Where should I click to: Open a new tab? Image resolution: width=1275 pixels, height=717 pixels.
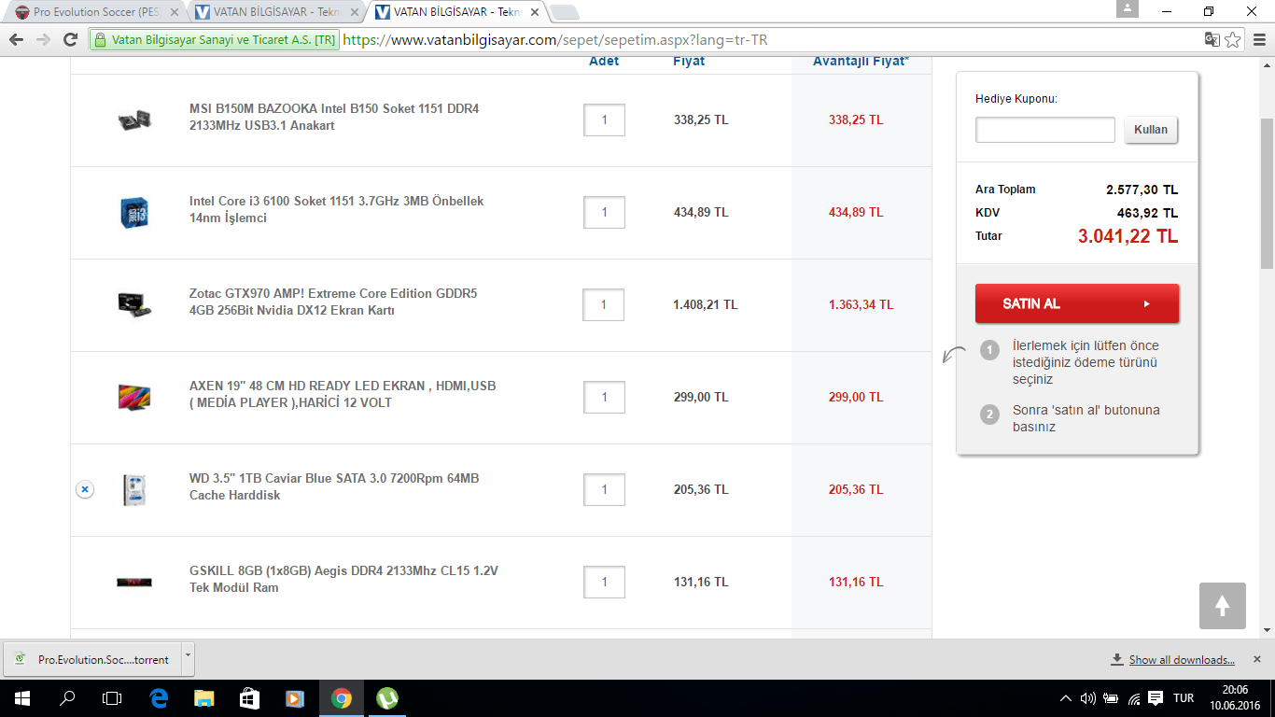pyautogui.click(x=565, y=12)
